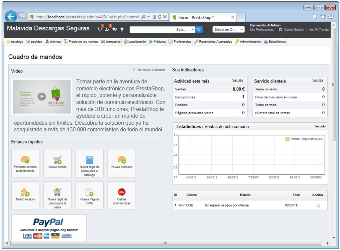Open the pedidos menu
340x250 pixels.
[x=34, y=42]
